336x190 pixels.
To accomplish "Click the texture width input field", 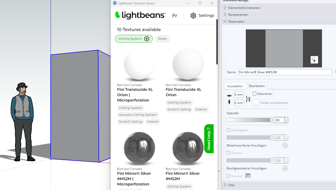I will [x=239, y=95].
